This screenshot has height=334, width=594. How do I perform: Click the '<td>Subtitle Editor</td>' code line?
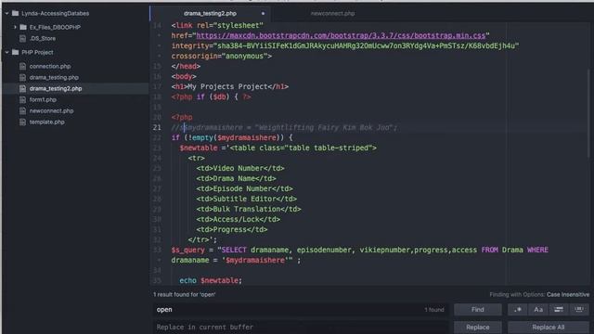pos(247,199)
